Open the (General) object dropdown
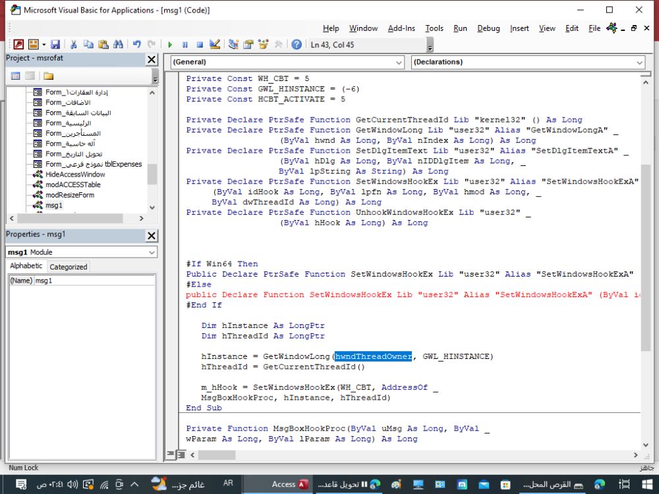 tap(399, 63)
